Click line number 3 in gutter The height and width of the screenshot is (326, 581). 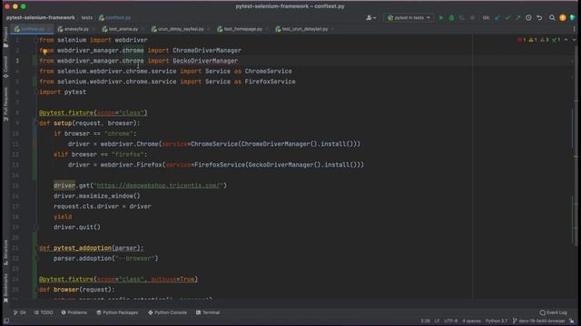pyautogui.click(x=17, y=61)
